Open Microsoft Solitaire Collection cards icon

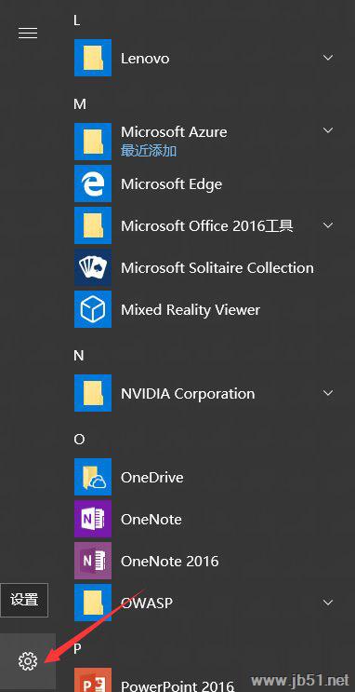(93, 267)
